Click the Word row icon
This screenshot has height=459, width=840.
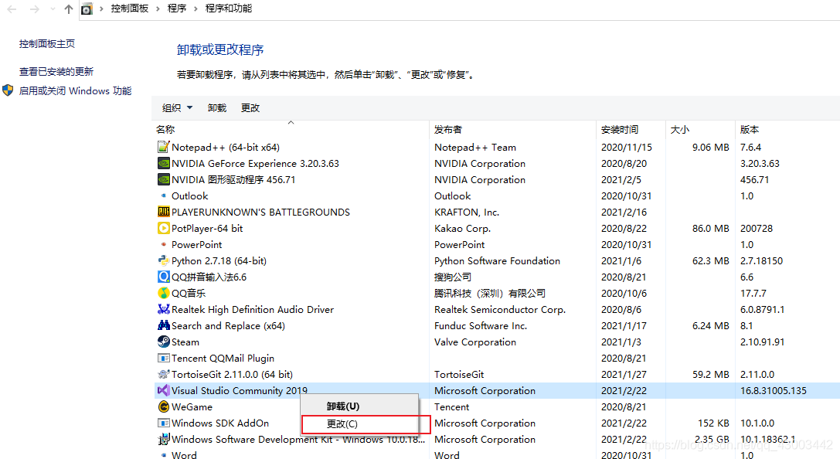(x=163, y=454)
